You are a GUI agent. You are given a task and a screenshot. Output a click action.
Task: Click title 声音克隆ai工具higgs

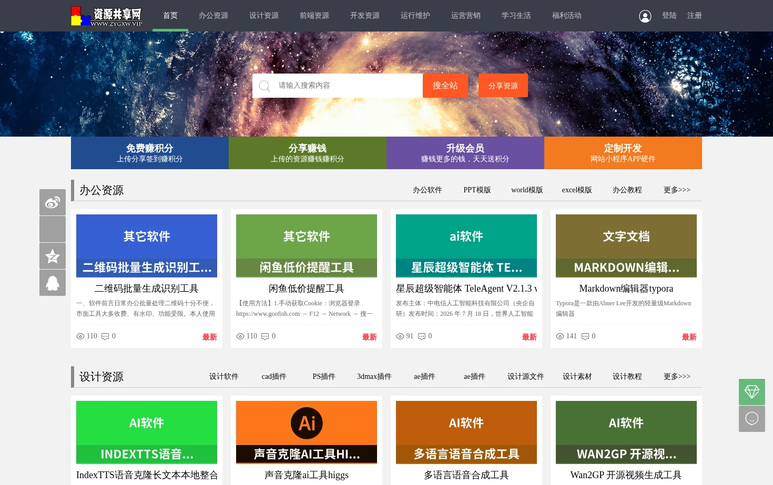(x=307, y=475)
